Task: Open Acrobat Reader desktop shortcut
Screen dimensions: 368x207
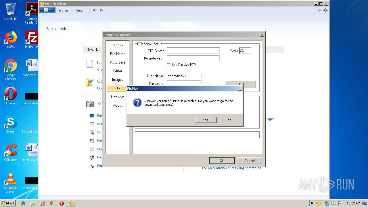Action: [32, 13]
